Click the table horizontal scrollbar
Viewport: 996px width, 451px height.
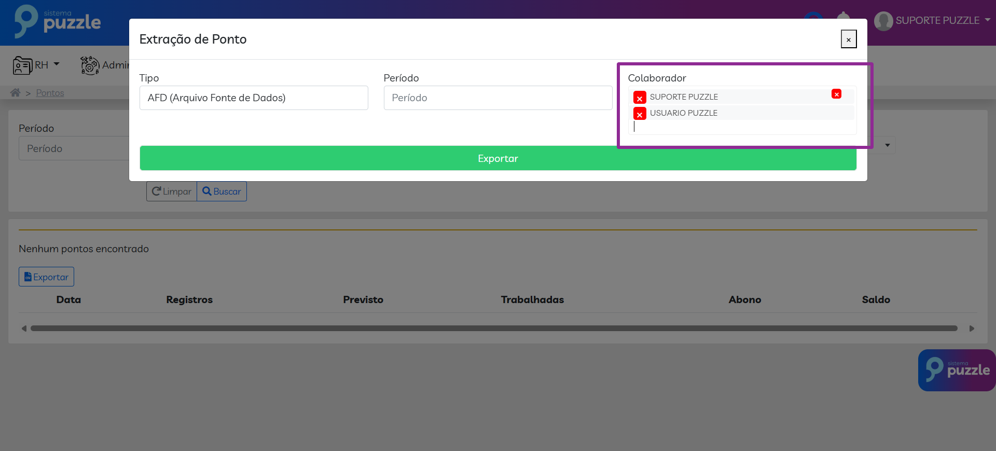point(493,329)
